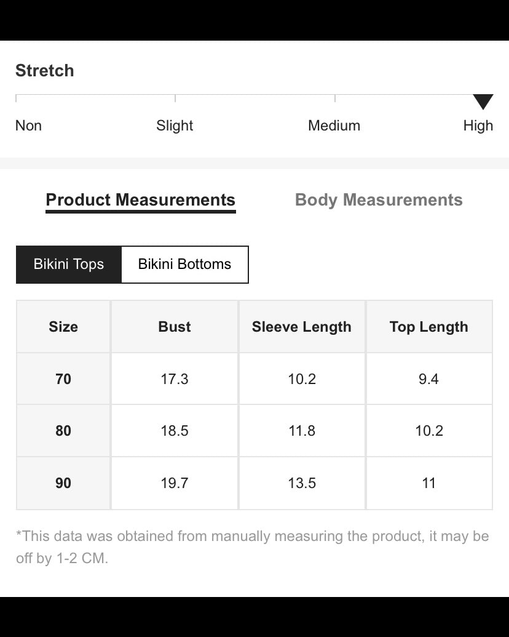This screenshot has width=509, height=637.
Task: Toggle to Bikini Bottoms measurements
Action: coord(184,265)
